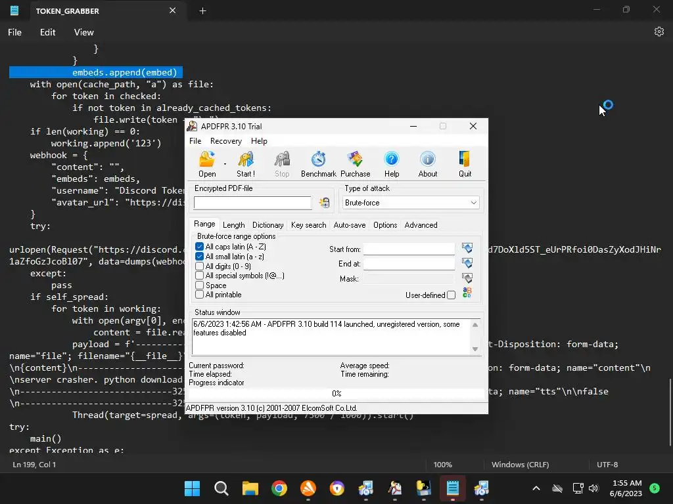Enable All digits (0 - 9)

[199, 266]
